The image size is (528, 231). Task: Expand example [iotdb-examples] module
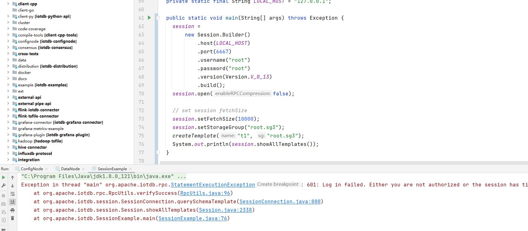(x=8, y=85)
